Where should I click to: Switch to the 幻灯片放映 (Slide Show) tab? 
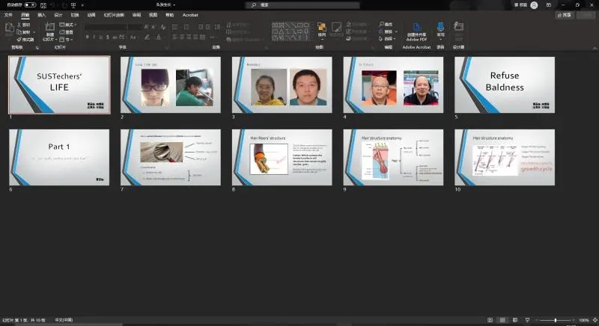114,15
